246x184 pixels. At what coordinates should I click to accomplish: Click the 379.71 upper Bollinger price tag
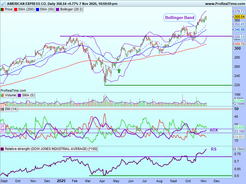click(x=239, y=11)
